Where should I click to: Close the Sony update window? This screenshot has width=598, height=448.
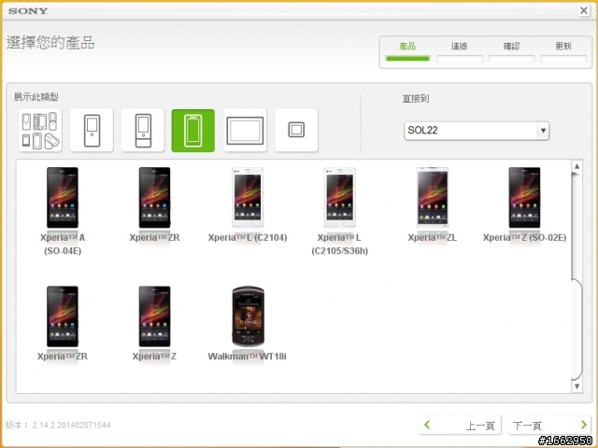[x=583, y=10]
